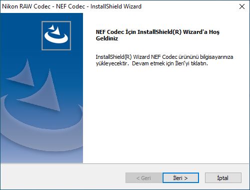Click the word "Geldiniz" in the heading

[x=107, y=38]
